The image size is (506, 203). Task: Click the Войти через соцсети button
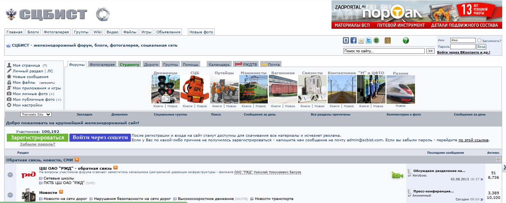click(100, 137)
